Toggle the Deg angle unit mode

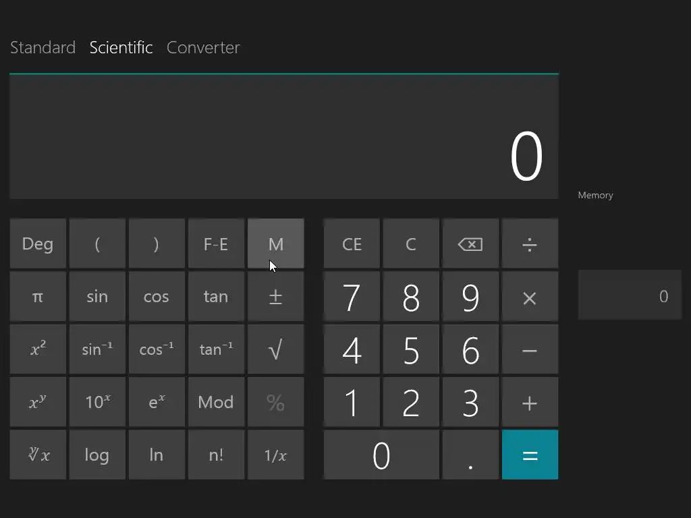click(38, 243)
